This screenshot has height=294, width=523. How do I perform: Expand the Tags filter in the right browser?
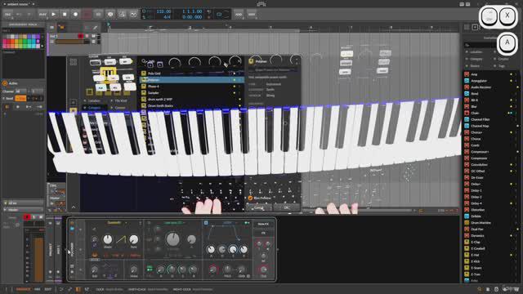499,66
